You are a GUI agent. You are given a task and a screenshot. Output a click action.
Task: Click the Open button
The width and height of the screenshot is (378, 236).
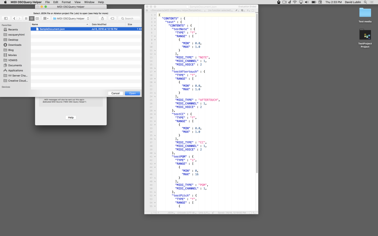coord(132,93)
